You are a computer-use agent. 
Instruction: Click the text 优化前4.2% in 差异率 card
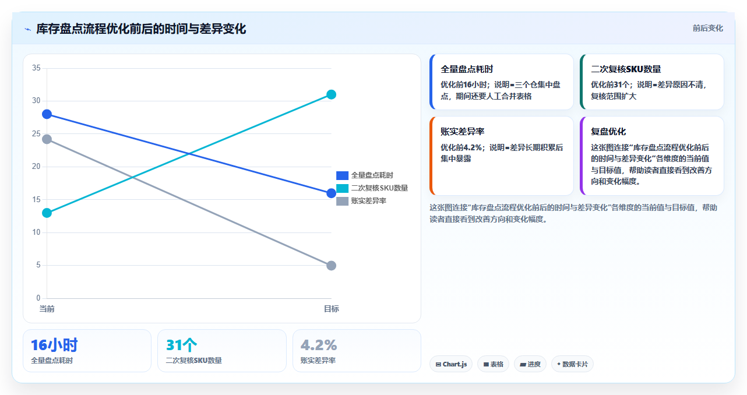click(x=463, y=147)
